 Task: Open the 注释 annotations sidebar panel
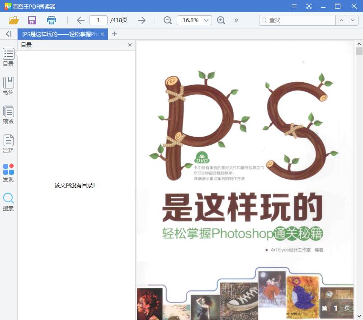coord(8,144)
